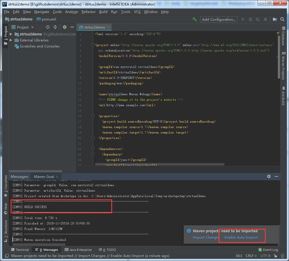
Task: Expand the strtus2demo project tree node
Action: point(11,34)
